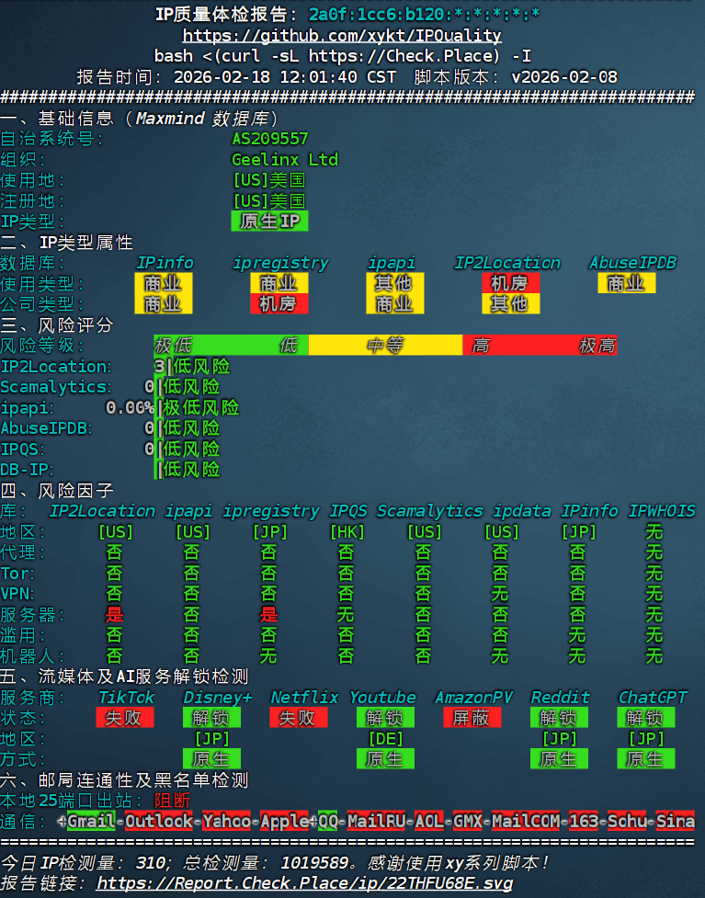Click the MailCOM mail badge
This screenshot has height=898, width=705.
525,822
